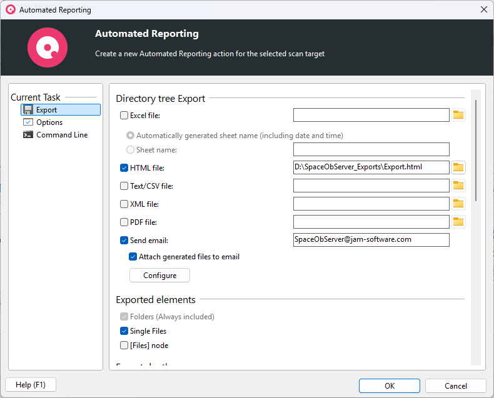Toggle Attach generated files to email

coord(133,257)
